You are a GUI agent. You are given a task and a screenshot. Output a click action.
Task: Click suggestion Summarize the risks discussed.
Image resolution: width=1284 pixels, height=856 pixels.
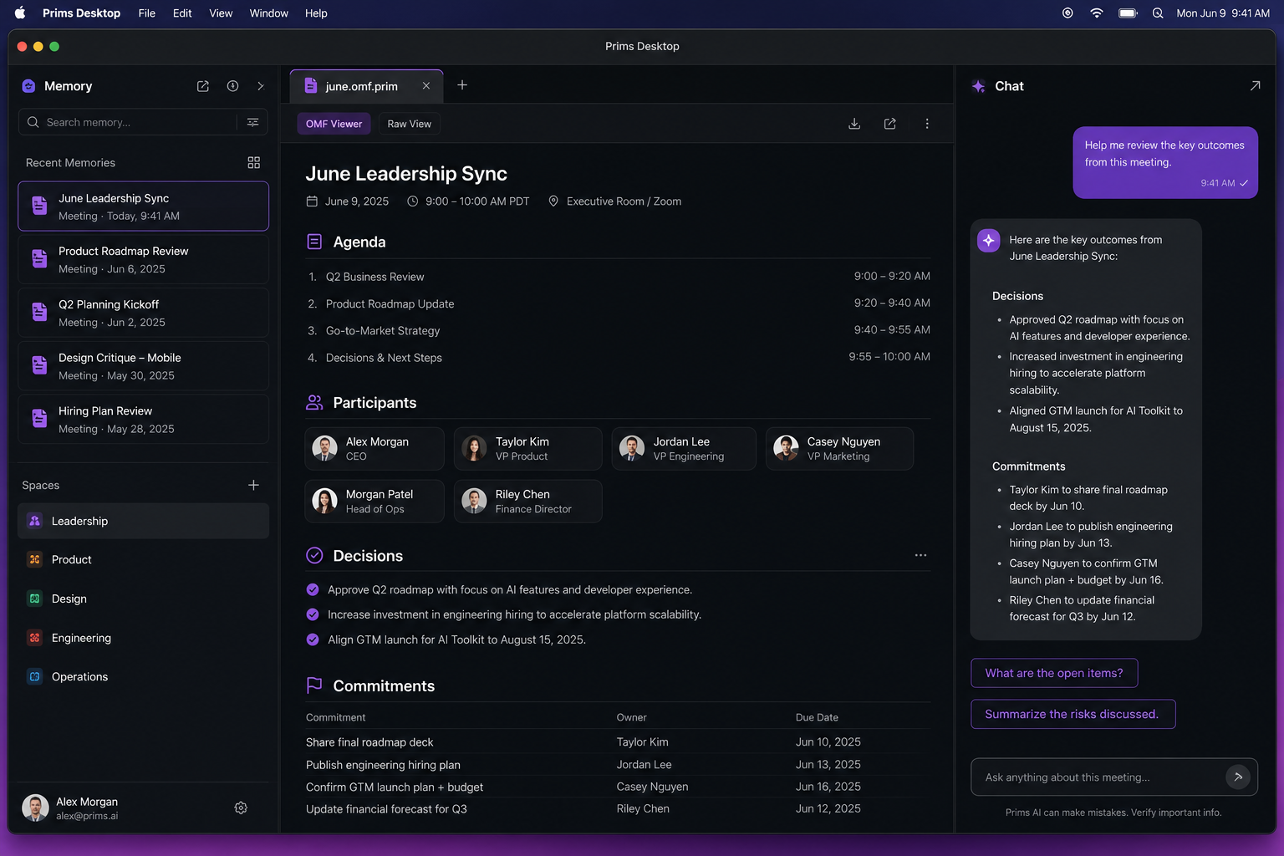tap(1073, 714)
